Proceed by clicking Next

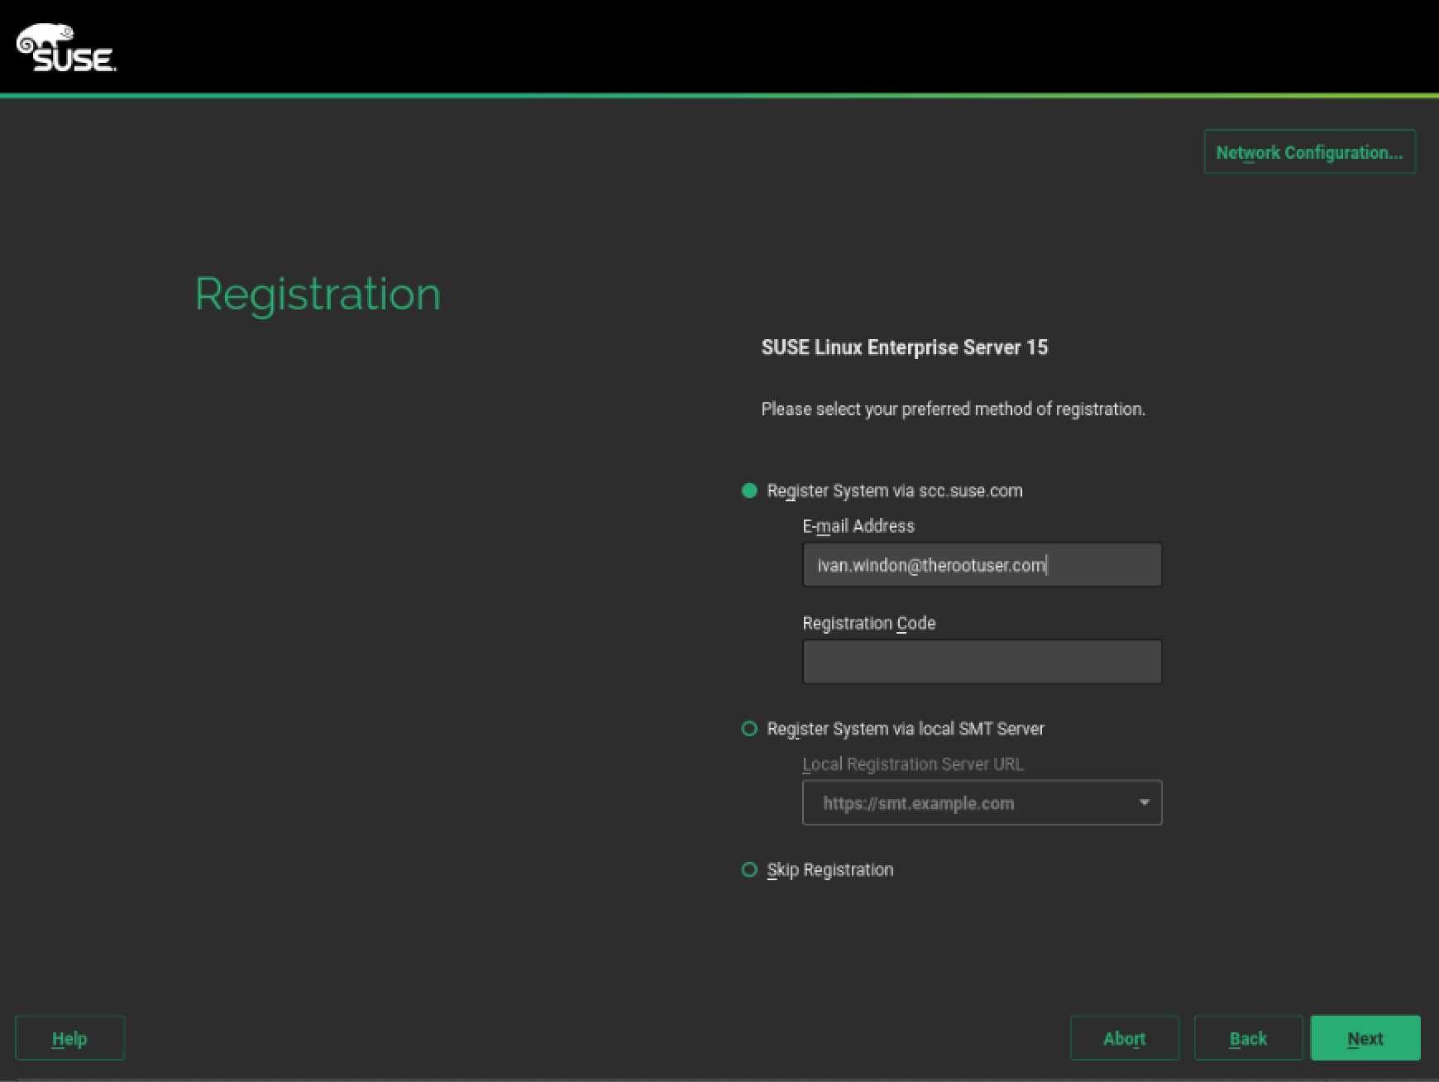(1365, 1037)
